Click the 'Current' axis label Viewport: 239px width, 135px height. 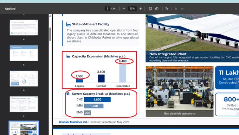101,86
